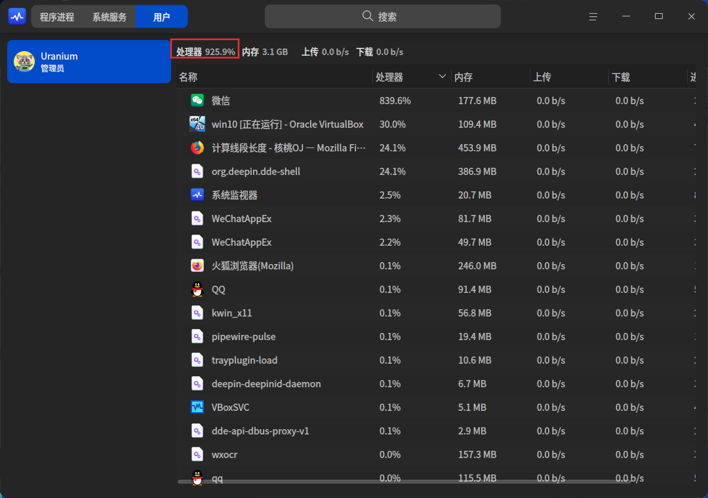Switch to the 程序进程 tab
708x498 pixels.
[57, 16]
